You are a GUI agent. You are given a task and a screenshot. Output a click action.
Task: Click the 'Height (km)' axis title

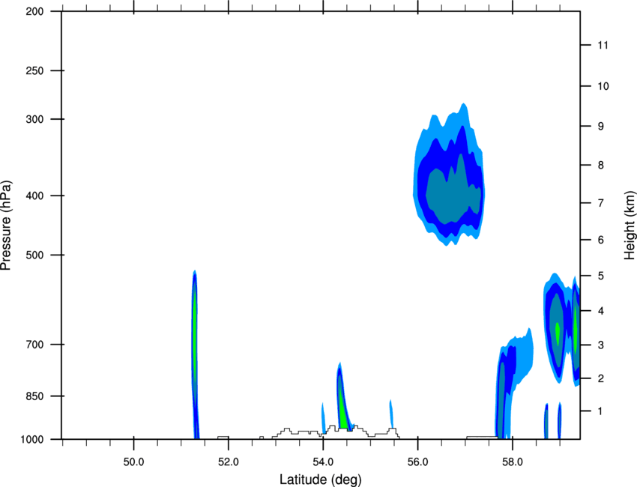pos(630,225)
